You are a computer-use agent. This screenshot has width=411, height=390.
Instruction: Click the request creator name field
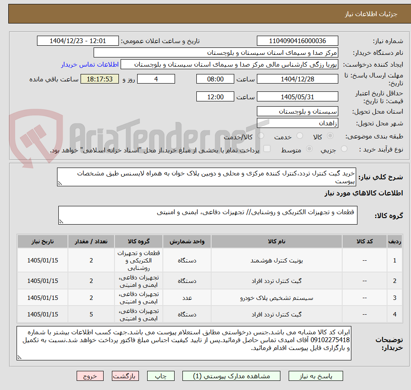pyautogui.click(x=229, y=64)
